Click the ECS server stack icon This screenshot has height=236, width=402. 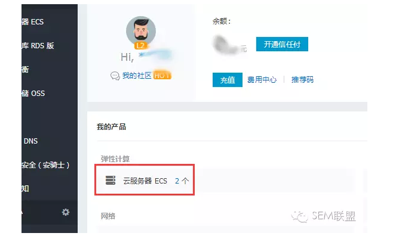click(111, 180)
